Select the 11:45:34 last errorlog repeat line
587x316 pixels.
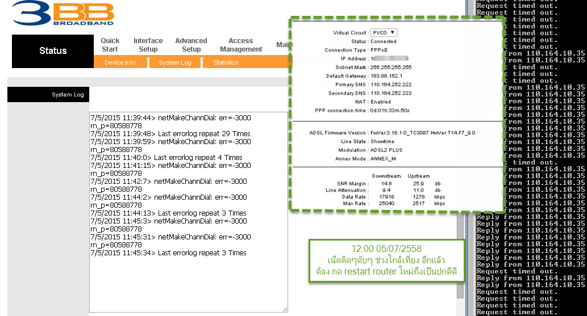(168, 253)
